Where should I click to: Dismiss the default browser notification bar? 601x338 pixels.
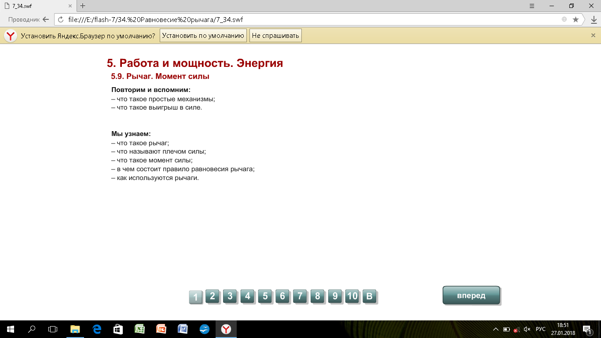[593, 36]
